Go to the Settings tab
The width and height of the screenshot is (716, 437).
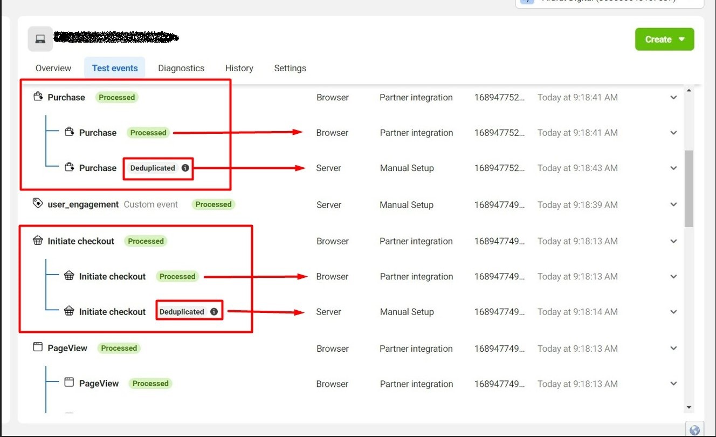pos(290,68)
